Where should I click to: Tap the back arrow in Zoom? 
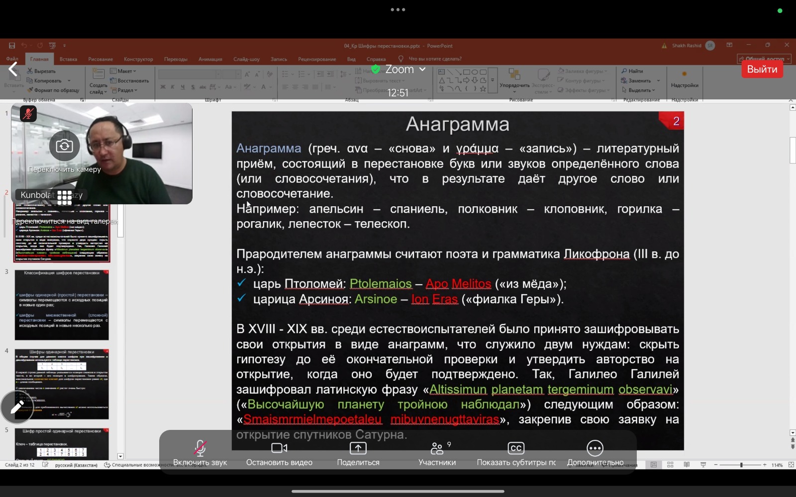13,70
